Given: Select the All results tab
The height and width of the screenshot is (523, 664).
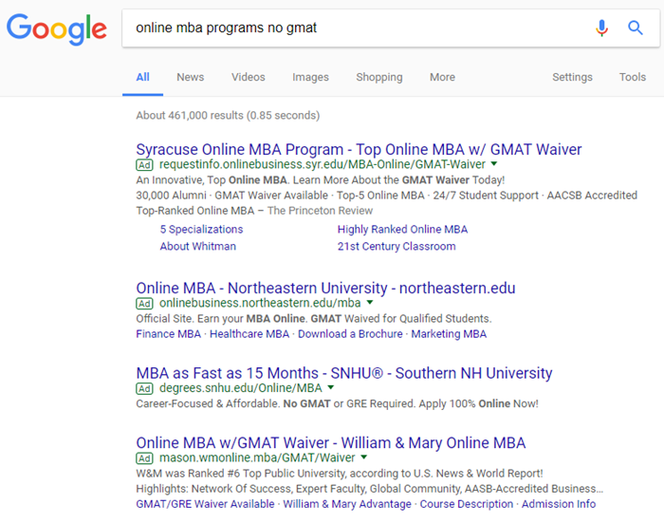Looking at the screenshot, I should coord(142,77).
